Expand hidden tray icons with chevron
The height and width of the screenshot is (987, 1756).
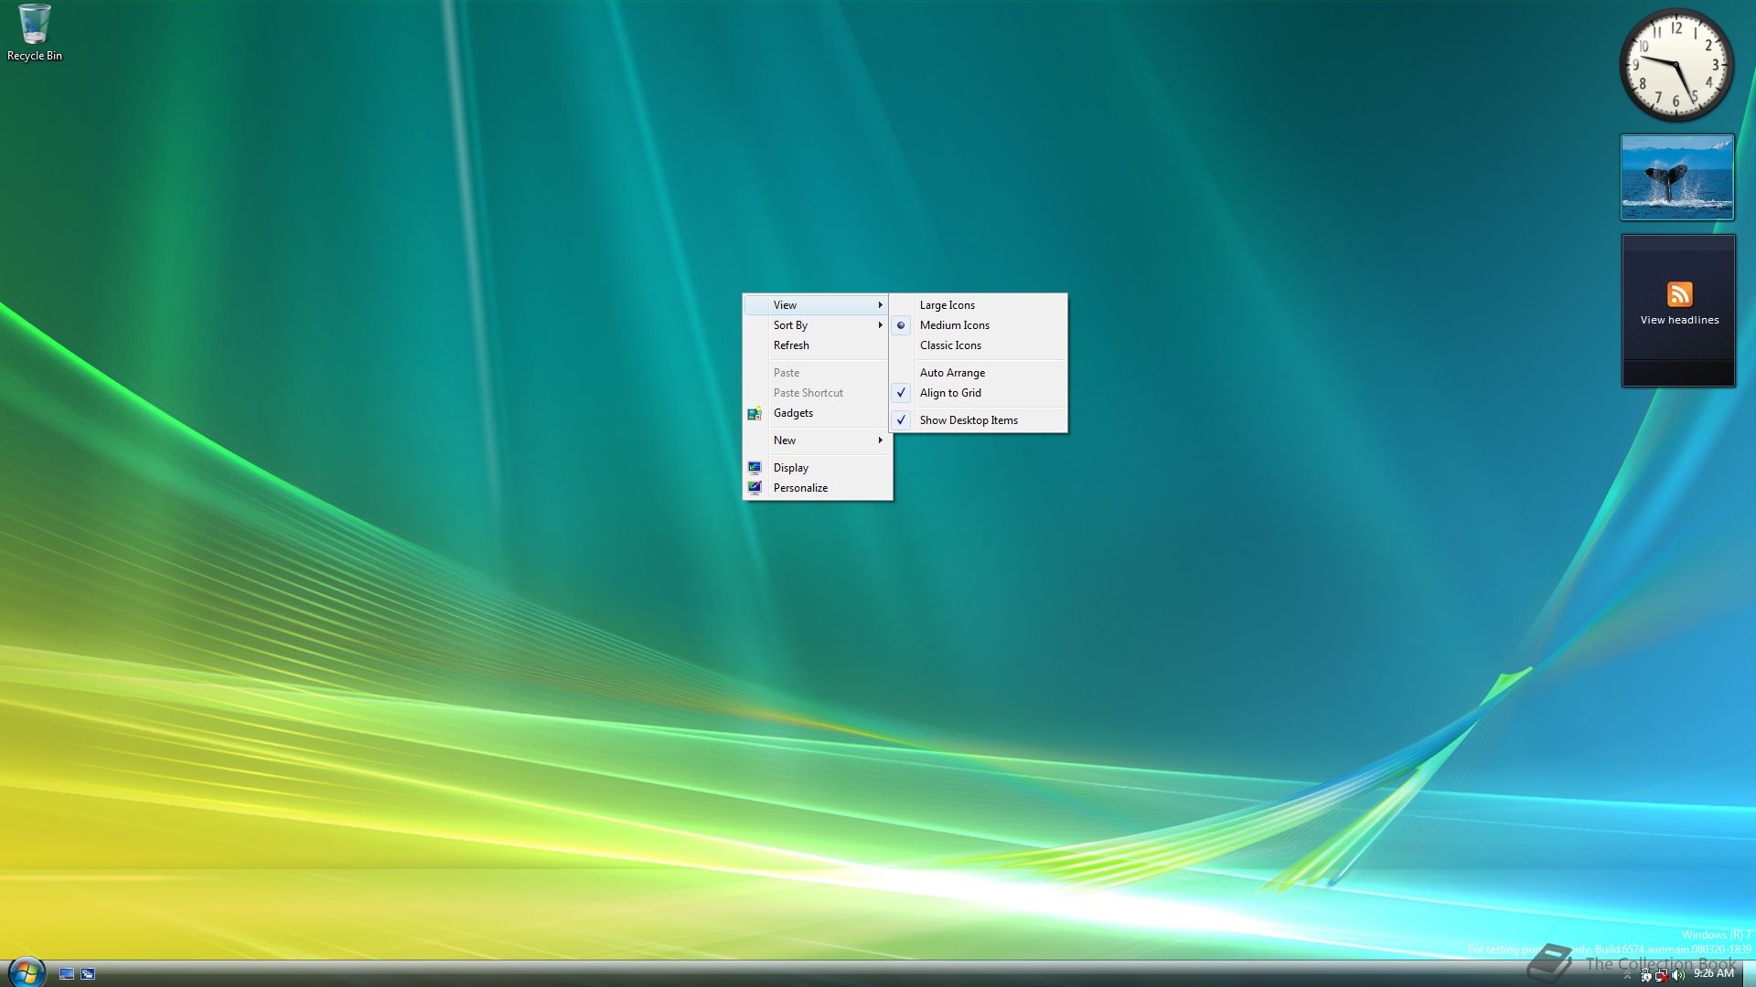pyautogui.click(x=1627, y=975)
